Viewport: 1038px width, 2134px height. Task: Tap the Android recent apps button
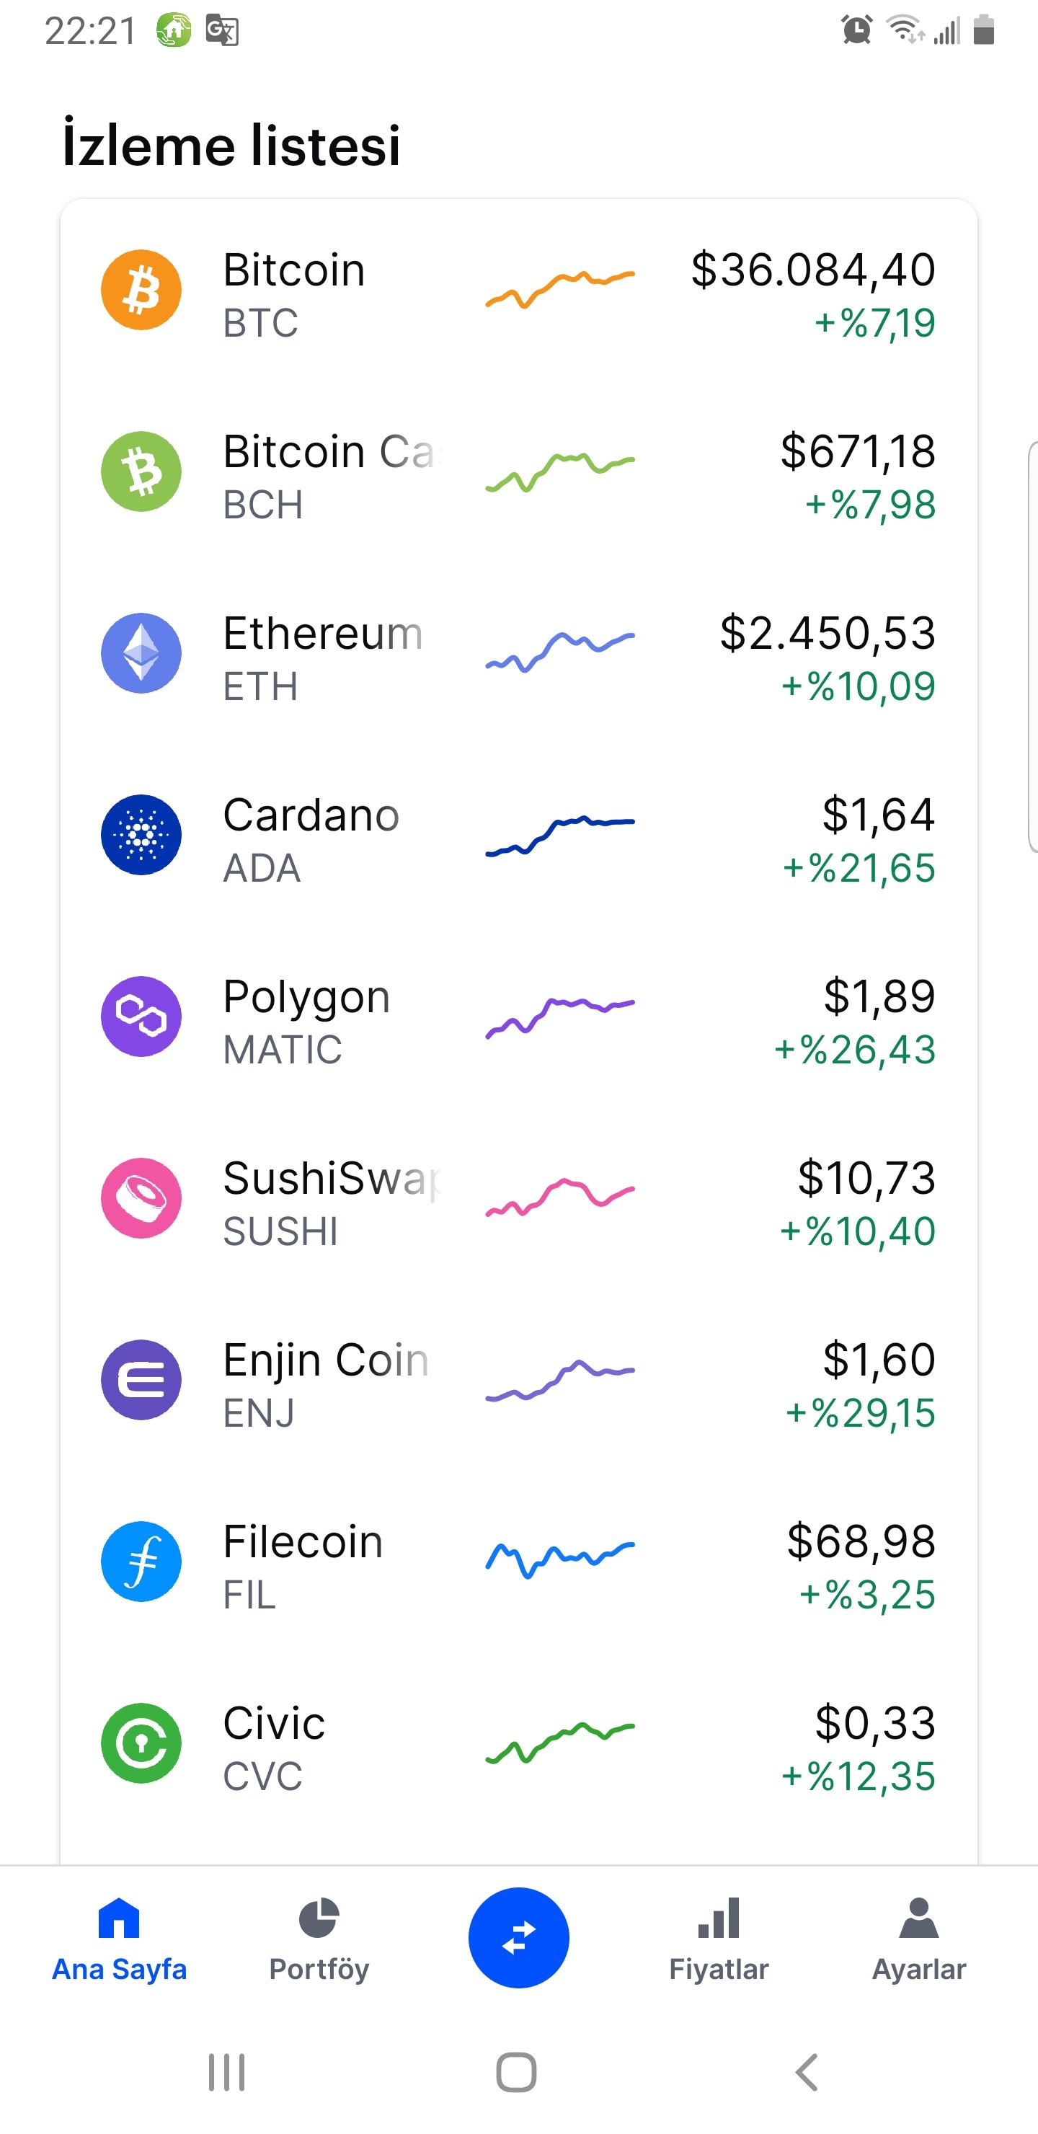(226, 2072)
